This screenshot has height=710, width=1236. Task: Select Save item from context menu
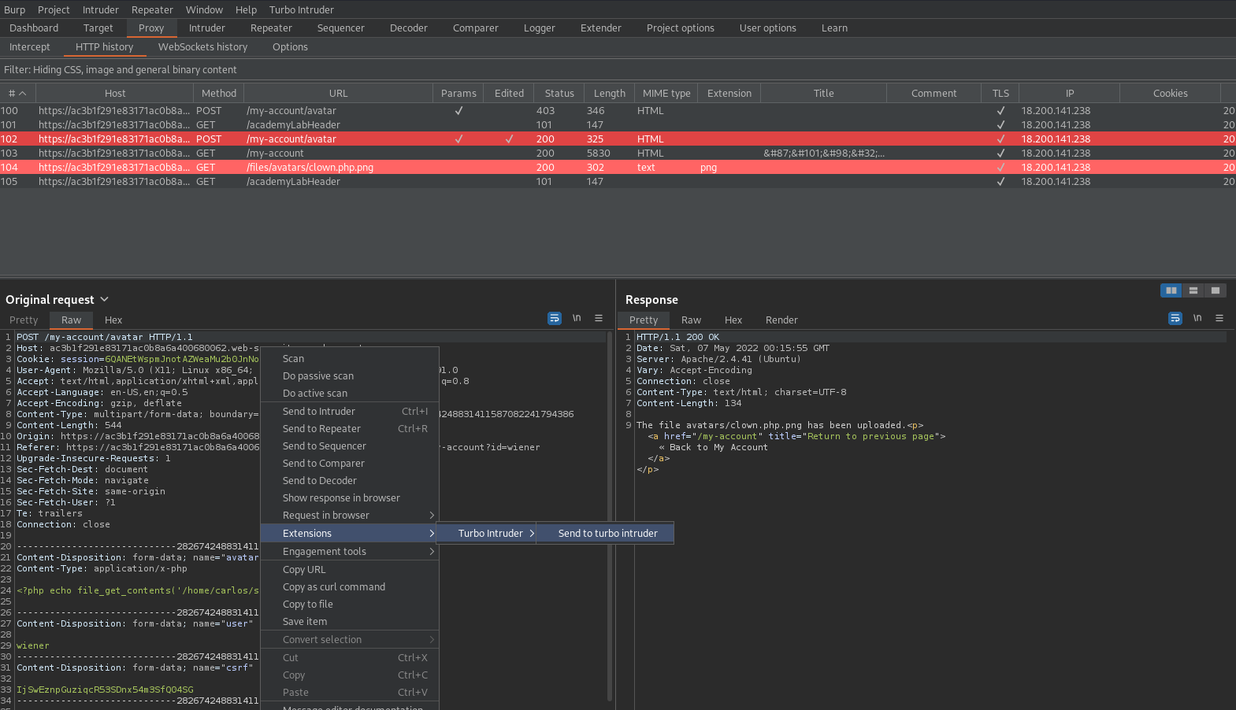[350, 622]
